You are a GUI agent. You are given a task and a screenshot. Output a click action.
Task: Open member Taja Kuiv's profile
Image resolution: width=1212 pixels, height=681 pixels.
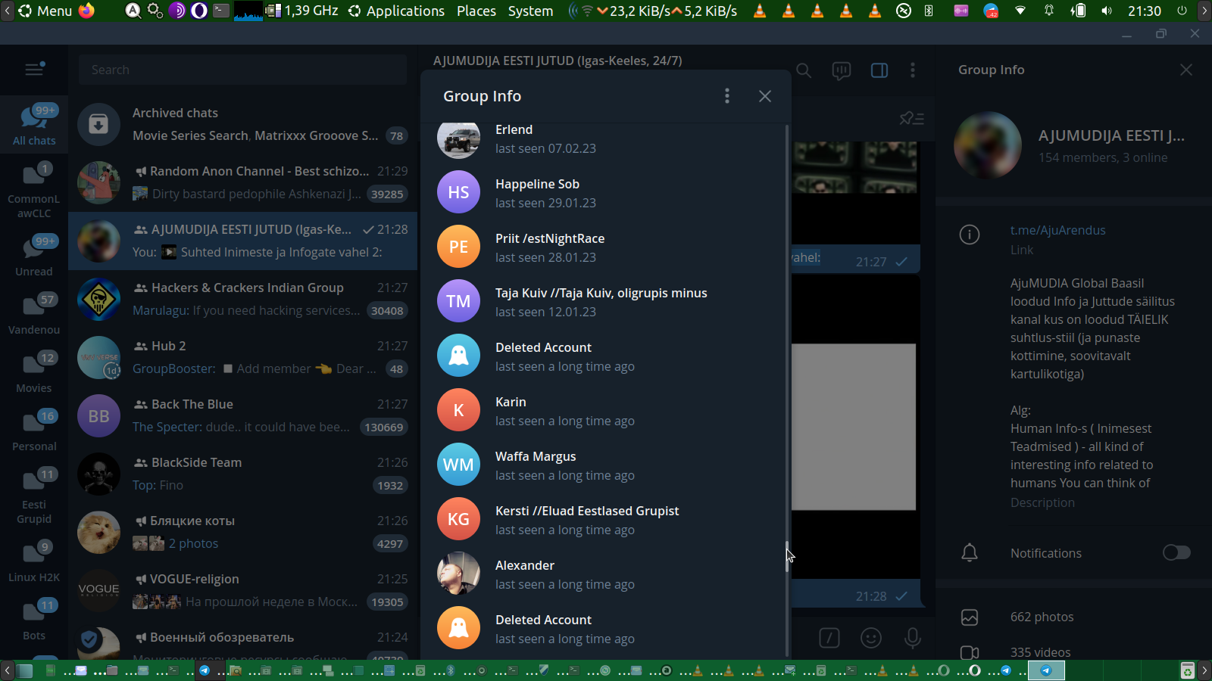[604, 301]
